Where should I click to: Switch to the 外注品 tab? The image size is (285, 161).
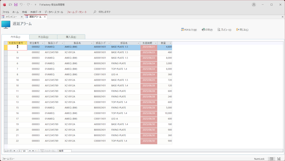point(43,37)
